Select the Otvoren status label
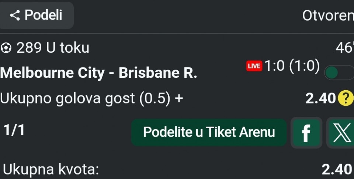Image resolution: width=354 pixels, height=179 pixels. tap(327, 15)
